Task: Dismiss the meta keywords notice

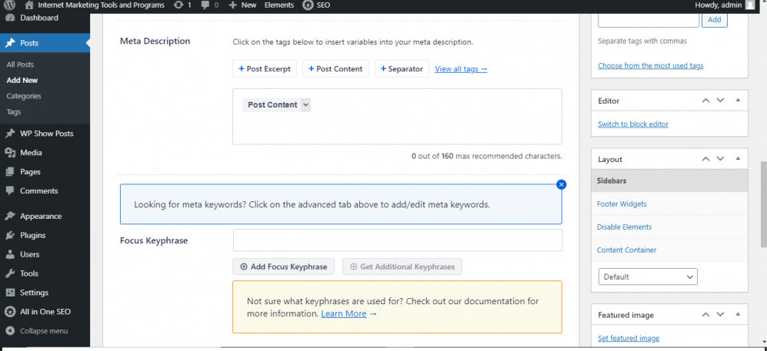Action: point(562,184)
